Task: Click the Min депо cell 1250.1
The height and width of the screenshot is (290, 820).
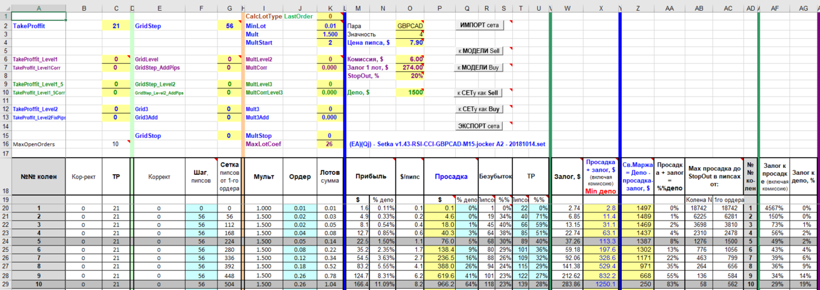Action: 601,285
